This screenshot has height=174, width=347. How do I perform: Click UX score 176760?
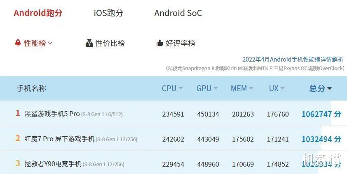coord(278,114)
